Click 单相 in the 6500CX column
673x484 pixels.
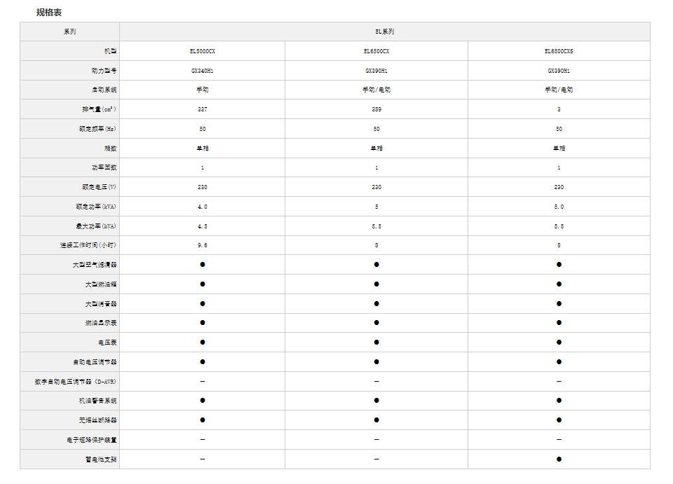(x=376, y=148)
